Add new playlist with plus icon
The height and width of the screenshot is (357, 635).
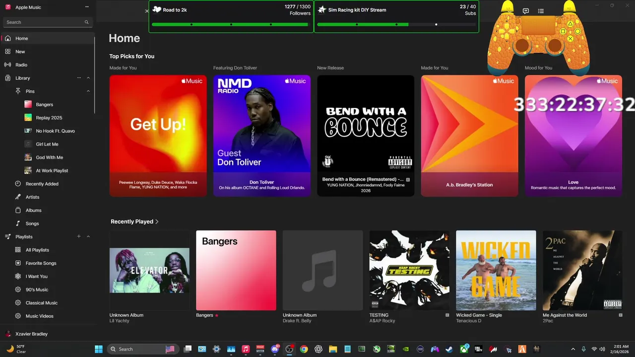79,237
